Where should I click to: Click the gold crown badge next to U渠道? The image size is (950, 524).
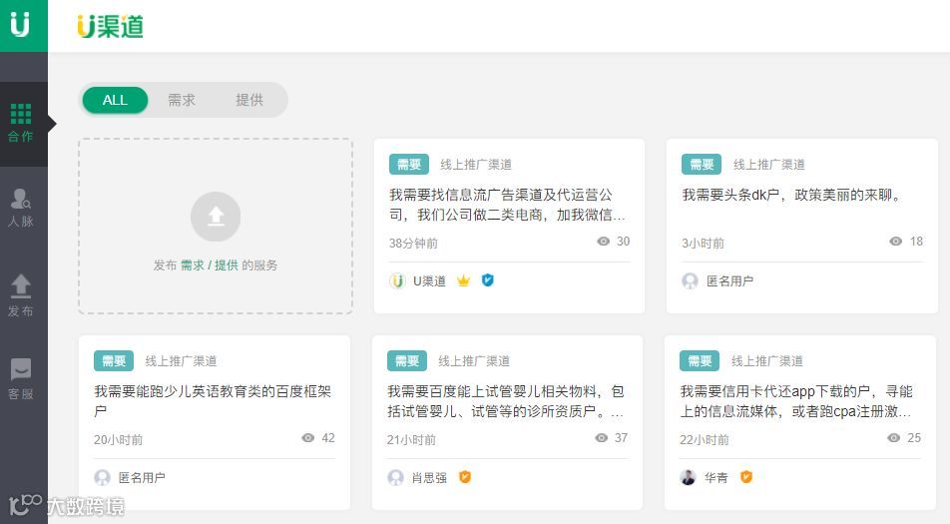pos(463,280)
